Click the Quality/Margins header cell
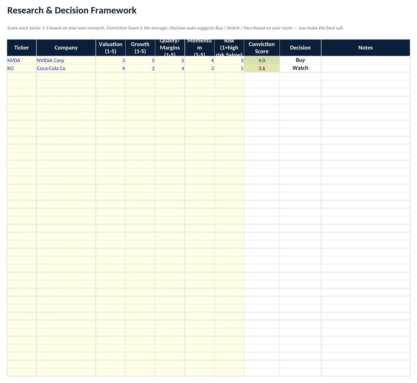 pyautogui.click(x=170, y=48)
